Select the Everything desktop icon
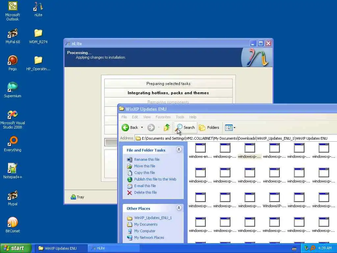This screenshot has width=337, height=253. (13, 144)
